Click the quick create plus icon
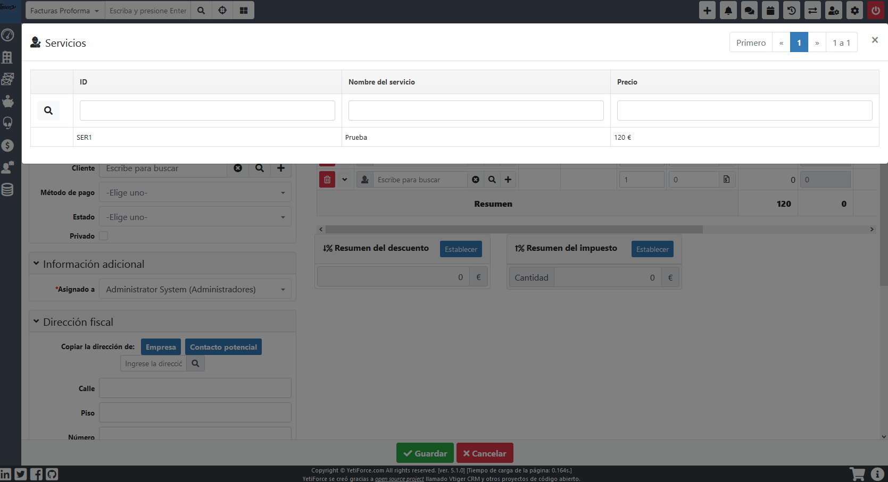The height and width of the screenshot is (482, 888). [707, 11]
